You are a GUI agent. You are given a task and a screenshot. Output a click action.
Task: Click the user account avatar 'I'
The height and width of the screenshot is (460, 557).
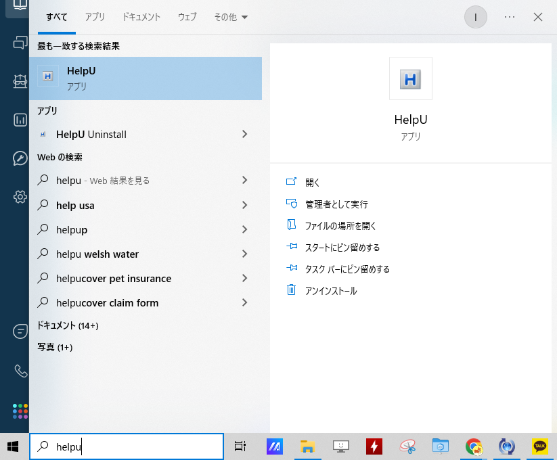[475, 17]
